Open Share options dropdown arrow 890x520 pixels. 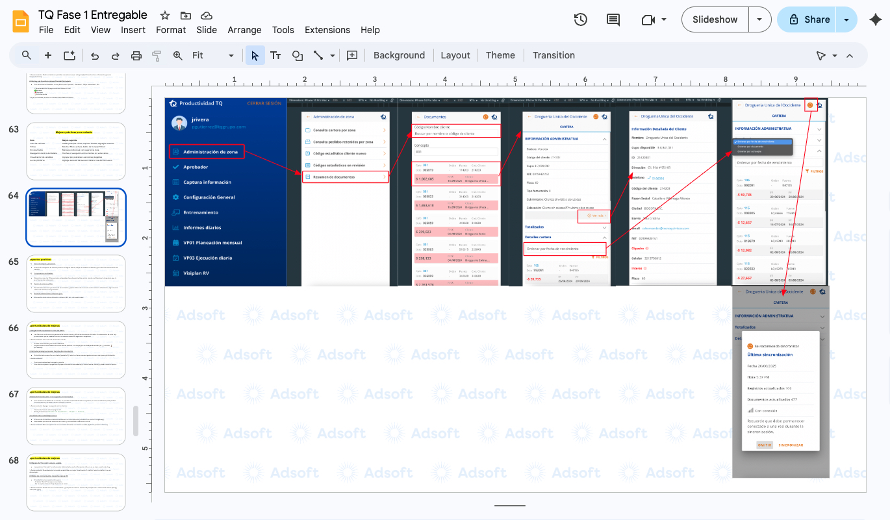coord(846,19)
